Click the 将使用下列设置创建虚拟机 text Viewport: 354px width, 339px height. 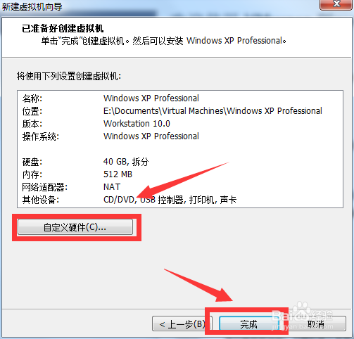tap(69, 76)
